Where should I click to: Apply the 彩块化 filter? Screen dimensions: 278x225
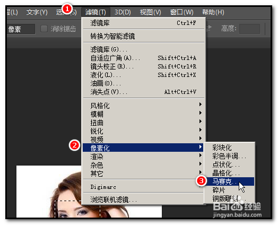click(x=229, y=147)
